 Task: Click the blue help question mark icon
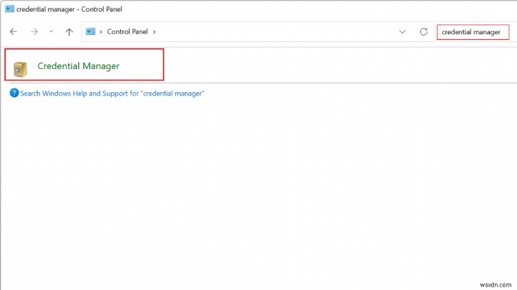point(14,93)
